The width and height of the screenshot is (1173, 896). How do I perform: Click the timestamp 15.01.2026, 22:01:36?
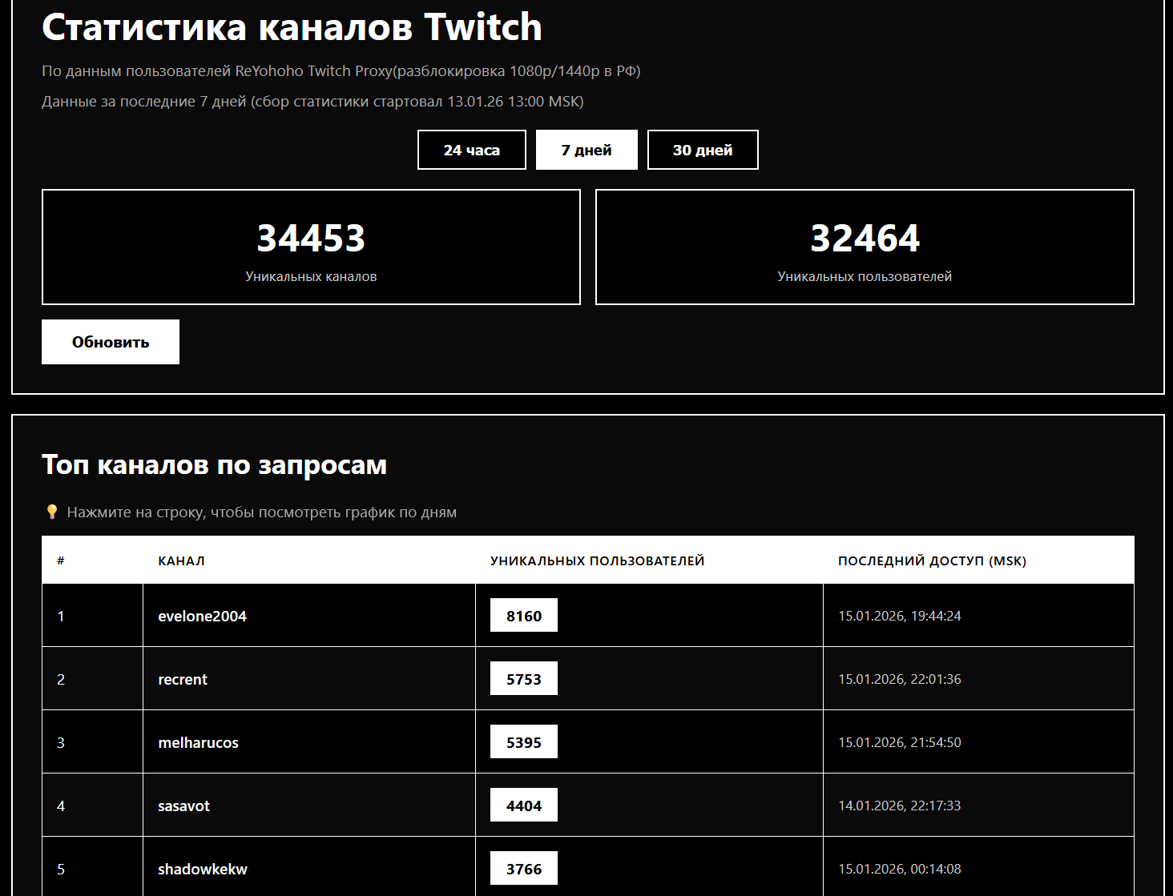click(900, 679)
